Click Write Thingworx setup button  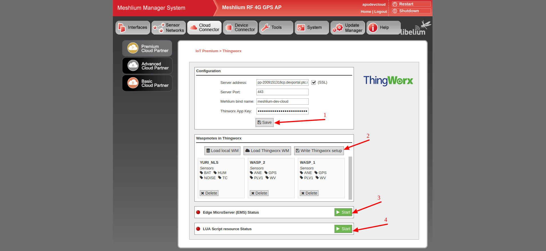pos(319,151)
